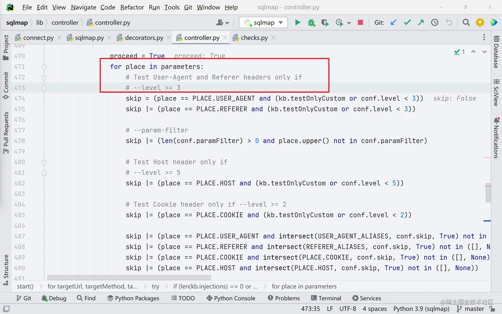Toggle tool window bars bottom-left icon
This screenshot has width=502, height=314.
click(6, 309)
